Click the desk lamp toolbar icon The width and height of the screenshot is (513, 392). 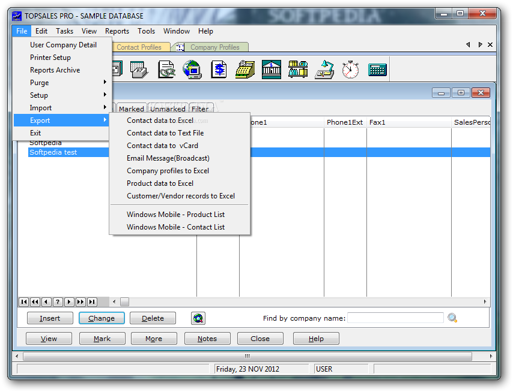pos(324,70)
